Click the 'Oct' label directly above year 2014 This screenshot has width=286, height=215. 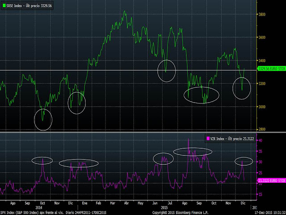(42, 203)
